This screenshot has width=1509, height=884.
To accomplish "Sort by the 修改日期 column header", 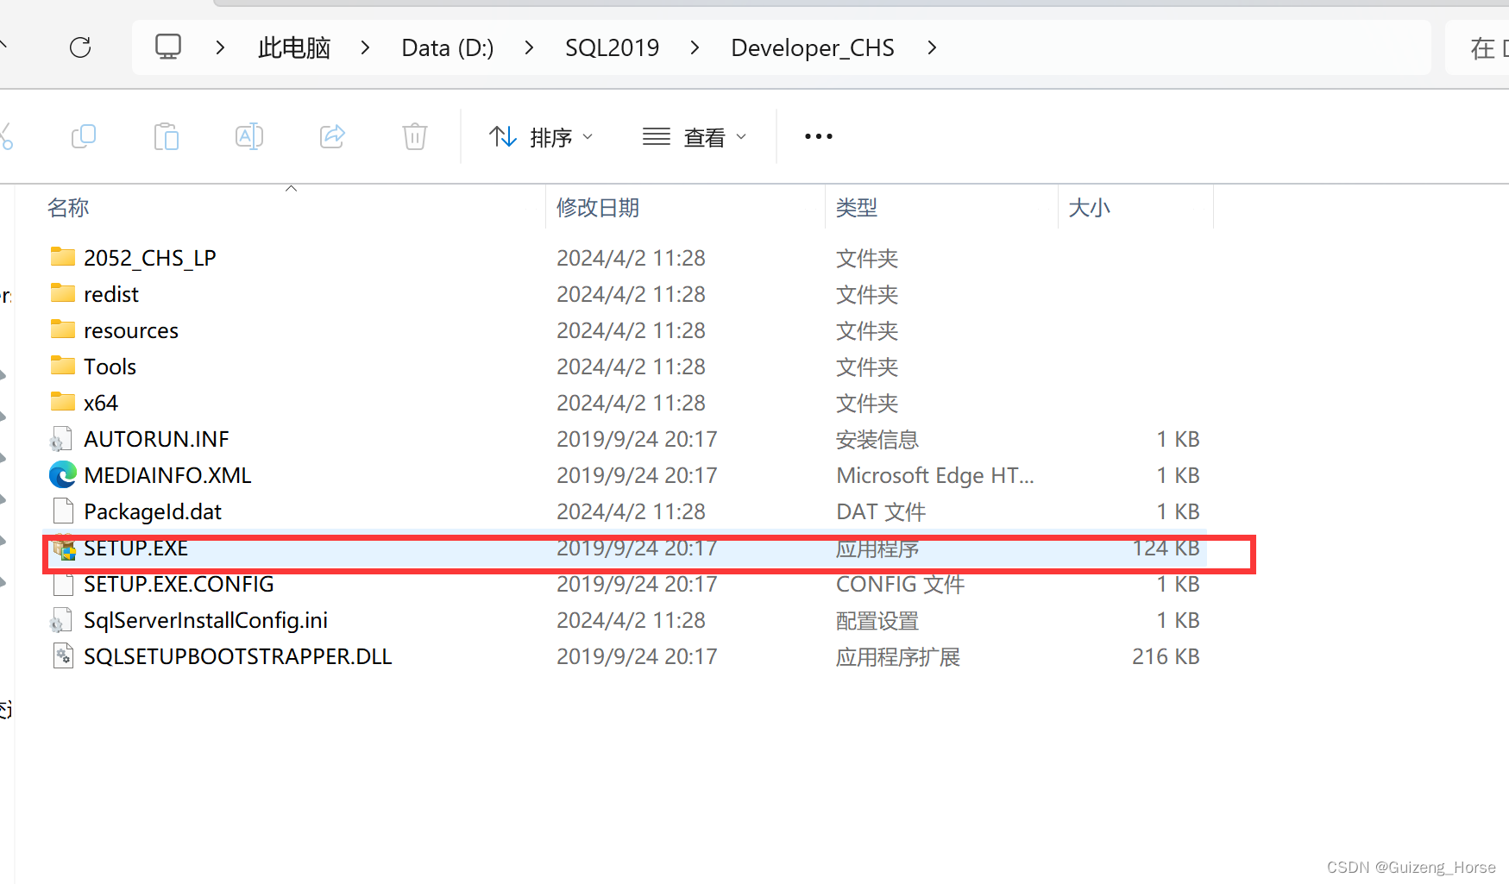I will pos(598,208).
